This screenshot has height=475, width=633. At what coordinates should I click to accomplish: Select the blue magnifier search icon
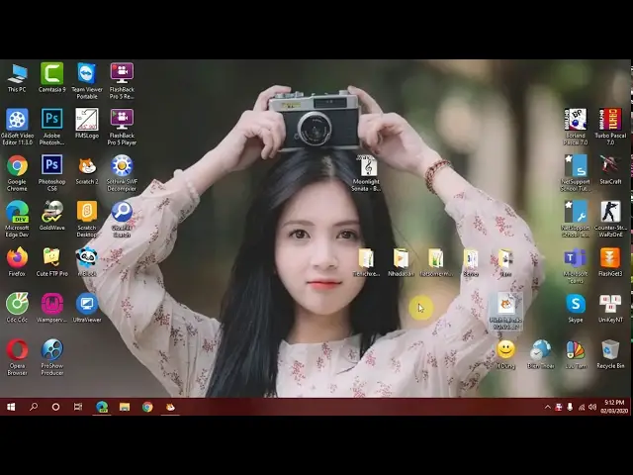[x=122, y=220]
